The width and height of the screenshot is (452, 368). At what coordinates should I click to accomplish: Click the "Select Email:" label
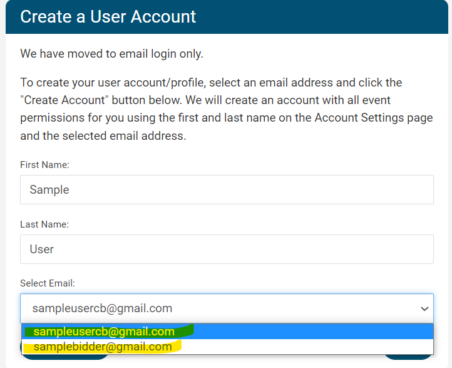(48, 283)
